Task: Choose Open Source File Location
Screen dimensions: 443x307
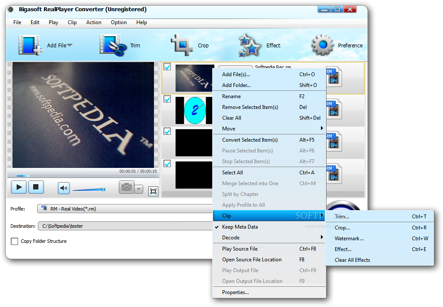Action: pyautogui.click(x=269, y=260)
